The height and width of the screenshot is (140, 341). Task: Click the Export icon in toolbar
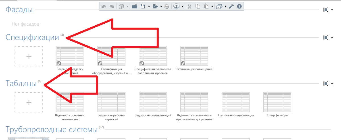pyautogui.click(x=155, y=6)
